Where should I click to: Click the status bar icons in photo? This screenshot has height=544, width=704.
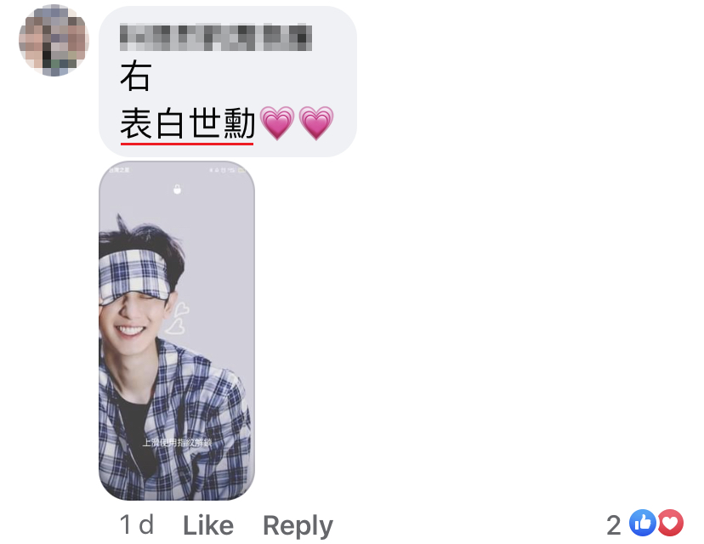coord(227,170)
